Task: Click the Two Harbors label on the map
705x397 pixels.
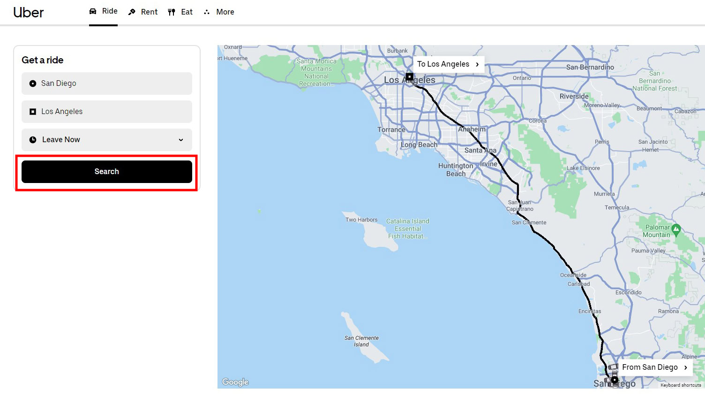Action: (361, 220)
